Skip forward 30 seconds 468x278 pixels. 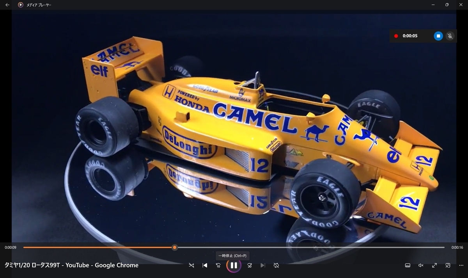tap(250, 265)
